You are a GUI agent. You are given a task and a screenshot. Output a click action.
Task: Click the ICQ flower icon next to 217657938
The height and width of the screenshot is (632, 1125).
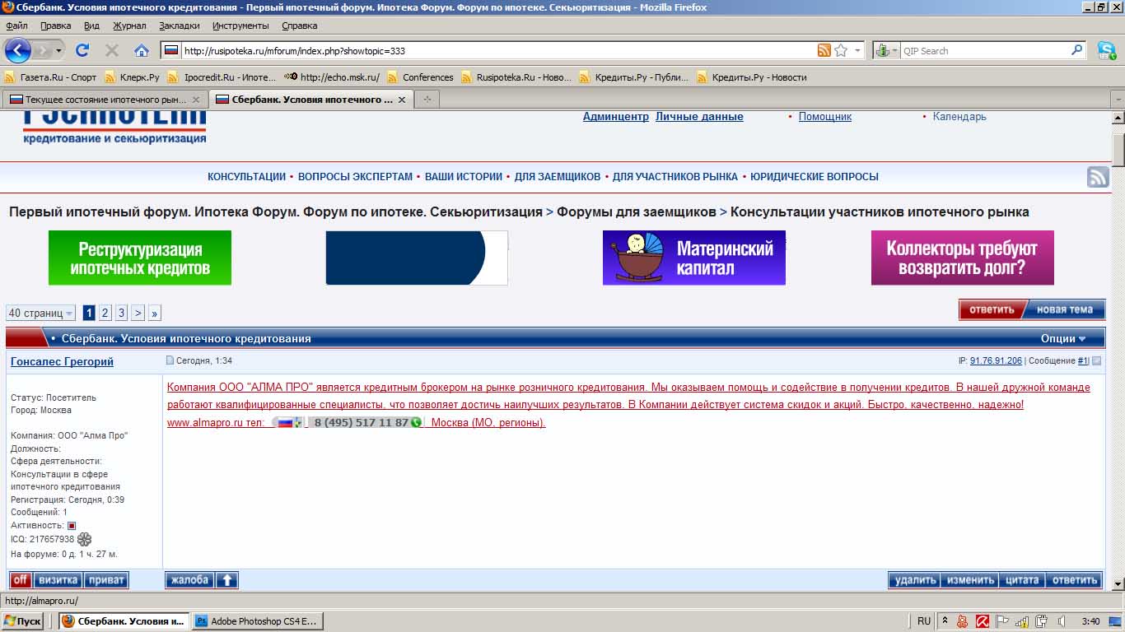84,539
